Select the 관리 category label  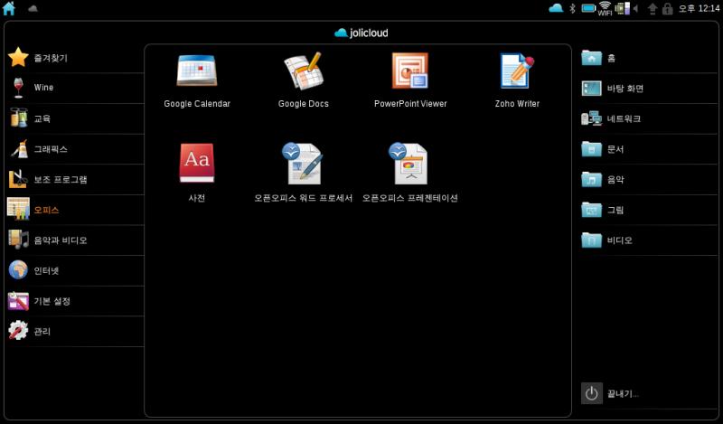pos(42,331)
